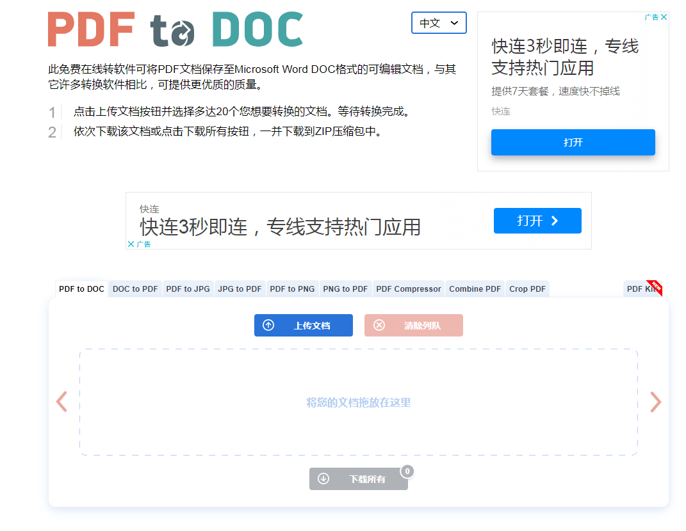Image resolution: width=686 pixels, height=531 pixels.
Task: Click the file drop zone area
Action: tap(358, 402)
